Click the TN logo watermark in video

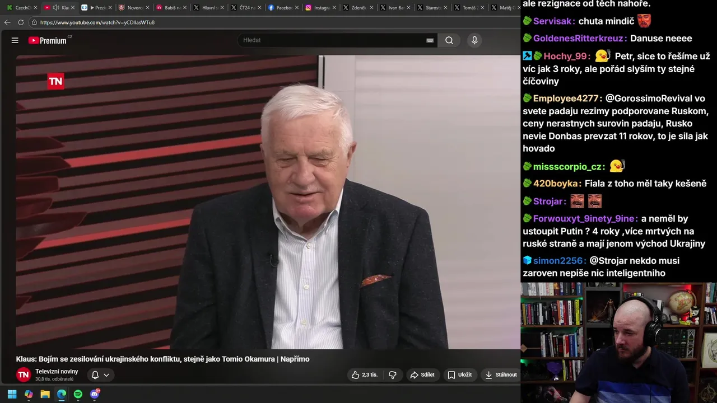pyautogui.click(x=55, y=81)
